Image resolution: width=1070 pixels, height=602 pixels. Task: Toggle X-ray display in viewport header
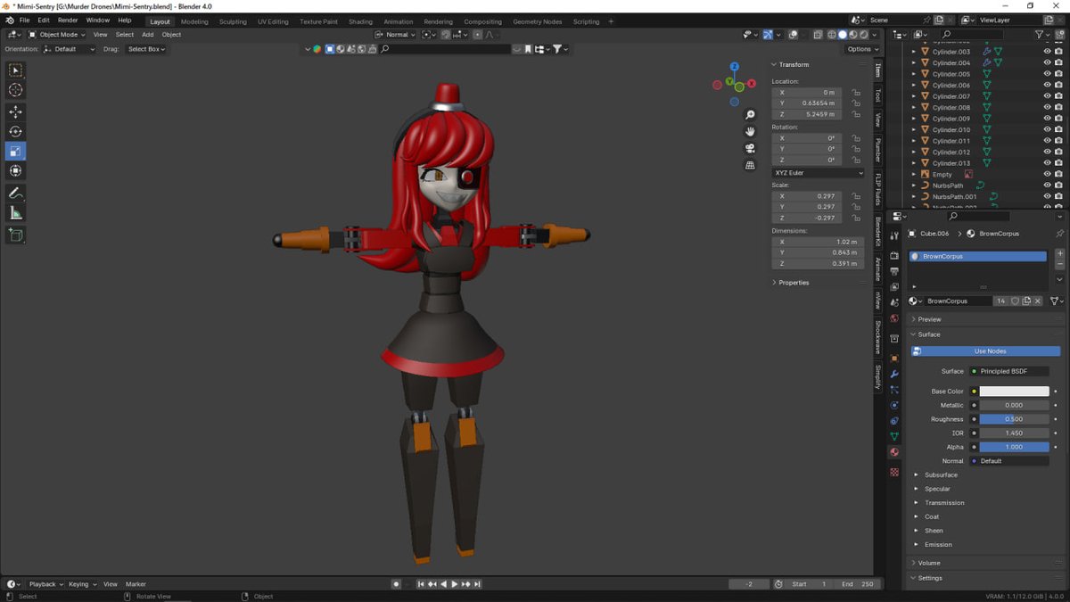point(818,35)
